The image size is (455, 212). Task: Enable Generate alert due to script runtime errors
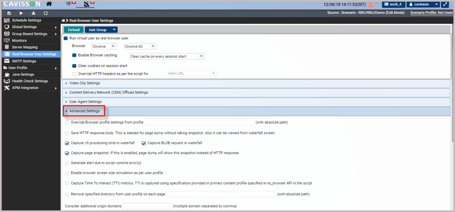click(x=67, y=163)
